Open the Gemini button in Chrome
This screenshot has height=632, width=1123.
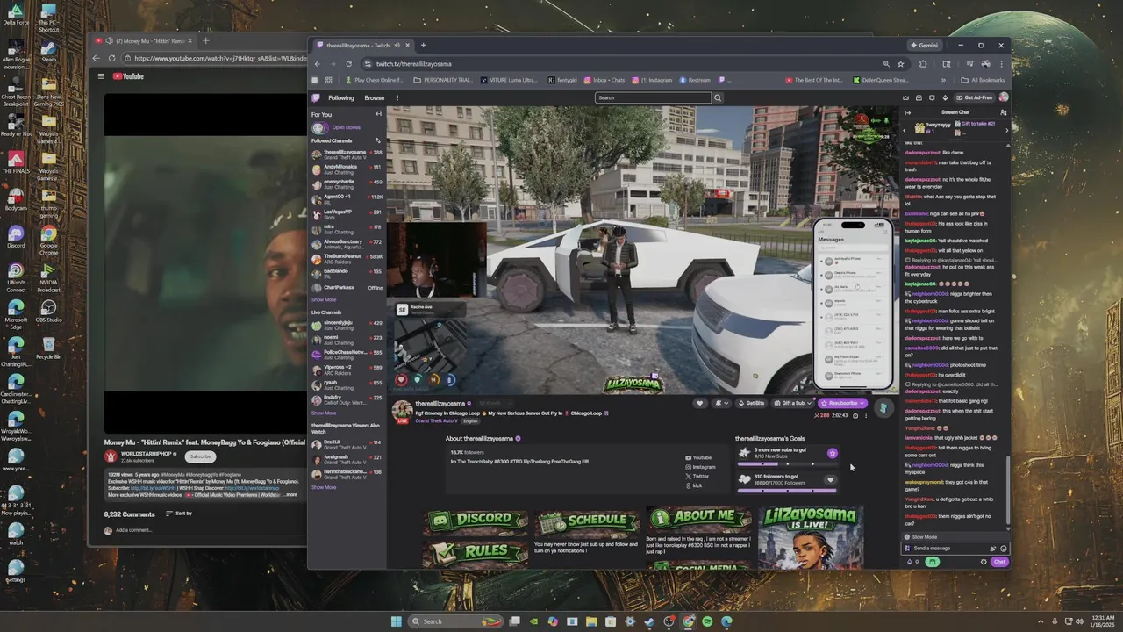pyautogui.click(x=925, y=46)
